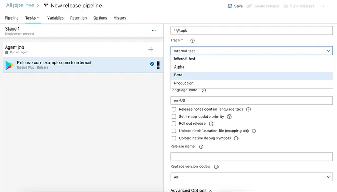This screenshot has width=337, height=192.
Task: Collapse the Track dropdown showing Internal test
Action: coord(252,51)
